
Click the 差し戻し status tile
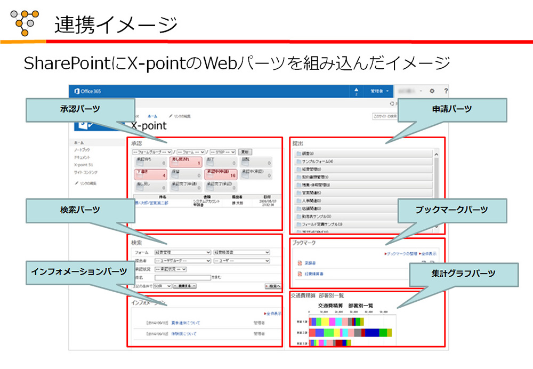150,187
